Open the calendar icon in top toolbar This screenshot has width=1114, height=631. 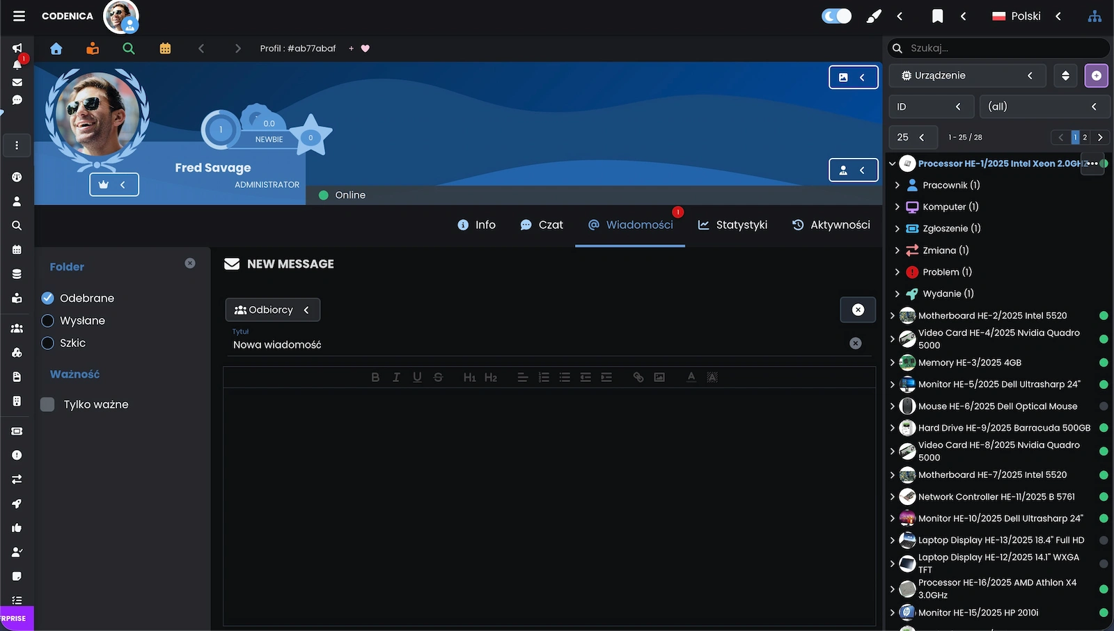click(165, 49)
